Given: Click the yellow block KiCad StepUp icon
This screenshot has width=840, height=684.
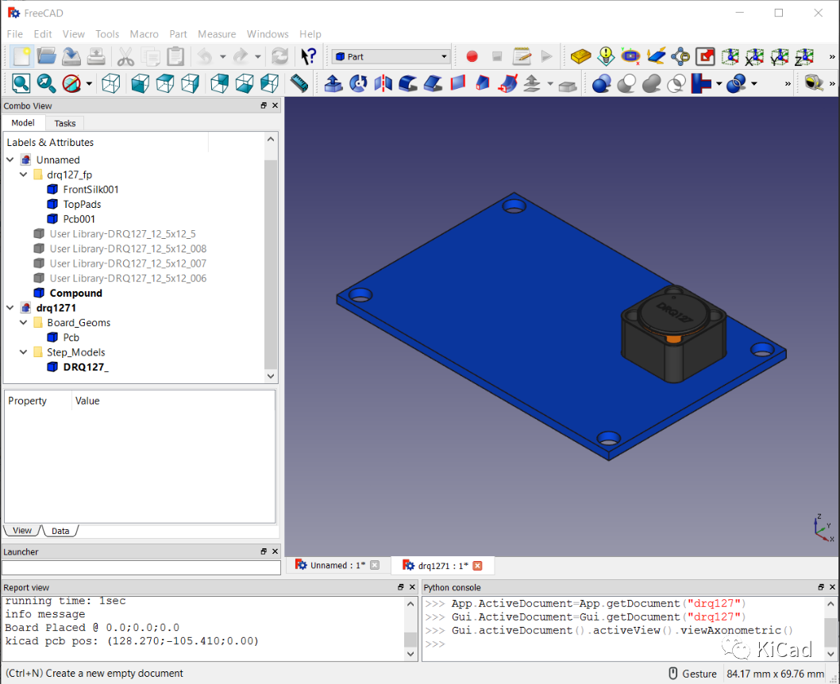Looking at the screenshot, I should [580, 56].
